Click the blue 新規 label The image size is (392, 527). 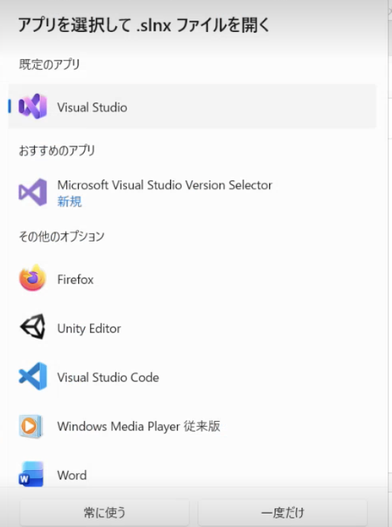pyautogui.click(x=70, y=202)
